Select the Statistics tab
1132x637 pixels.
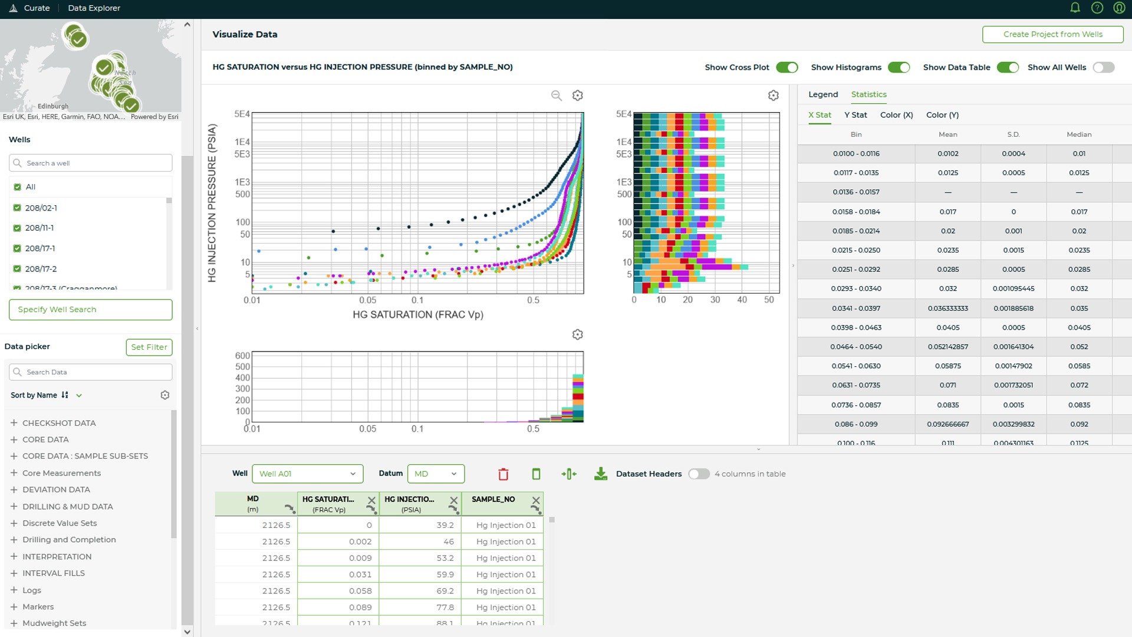pyautogui.click(x=868, y=94)
